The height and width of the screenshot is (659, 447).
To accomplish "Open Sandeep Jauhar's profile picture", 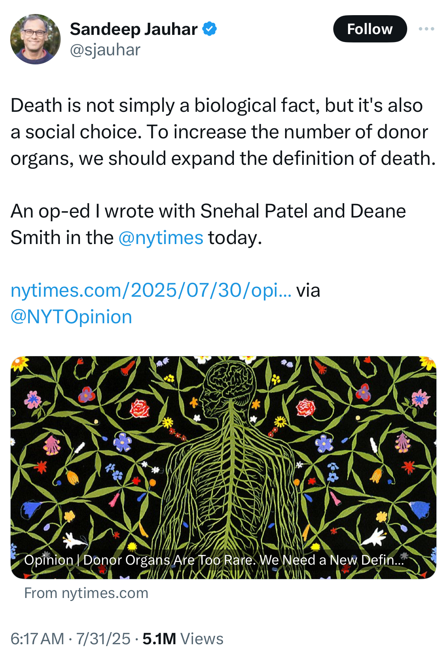I will [35, 39].
